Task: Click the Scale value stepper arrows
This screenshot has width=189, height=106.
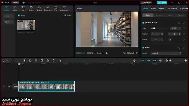Action: click(x=180, y=28)
